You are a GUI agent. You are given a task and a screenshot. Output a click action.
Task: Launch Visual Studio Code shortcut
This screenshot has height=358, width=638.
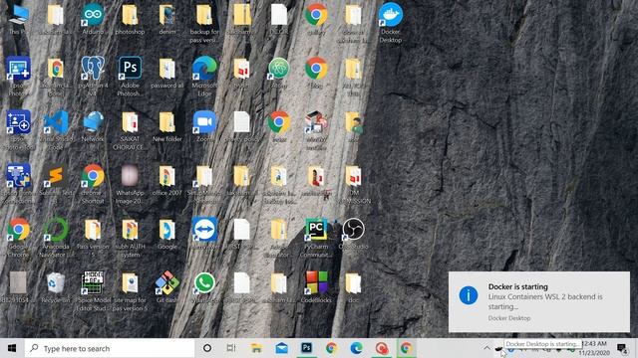56,130
